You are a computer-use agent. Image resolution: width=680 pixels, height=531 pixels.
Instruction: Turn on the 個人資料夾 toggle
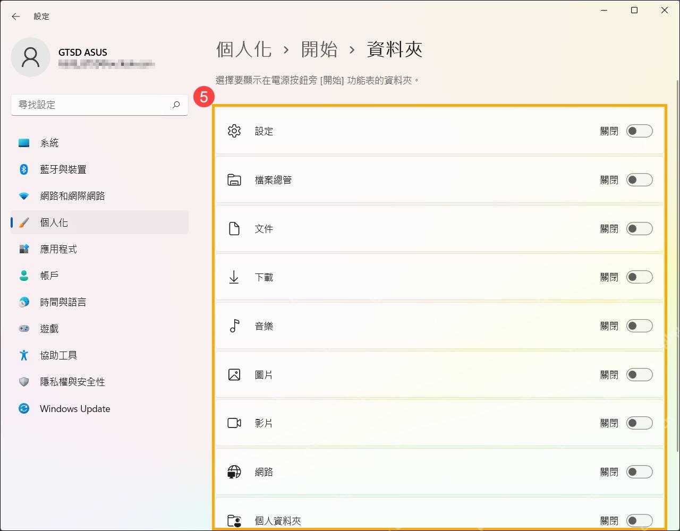pos(639,521)
